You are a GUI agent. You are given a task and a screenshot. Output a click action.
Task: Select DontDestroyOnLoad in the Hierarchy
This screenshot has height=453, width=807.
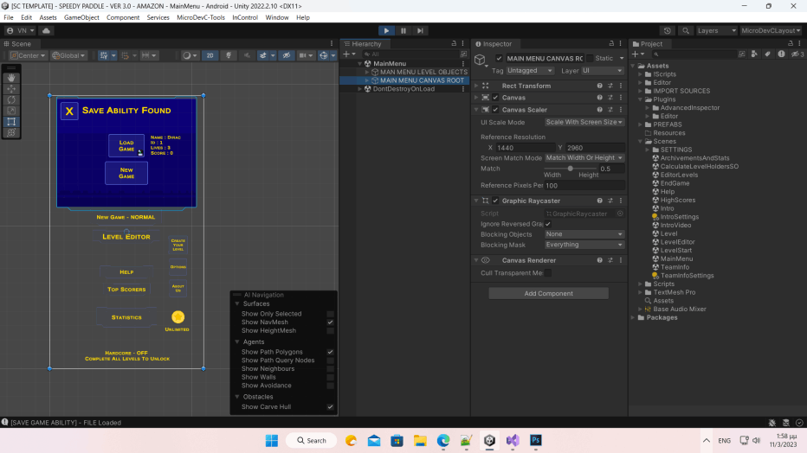tap(403, 88)
